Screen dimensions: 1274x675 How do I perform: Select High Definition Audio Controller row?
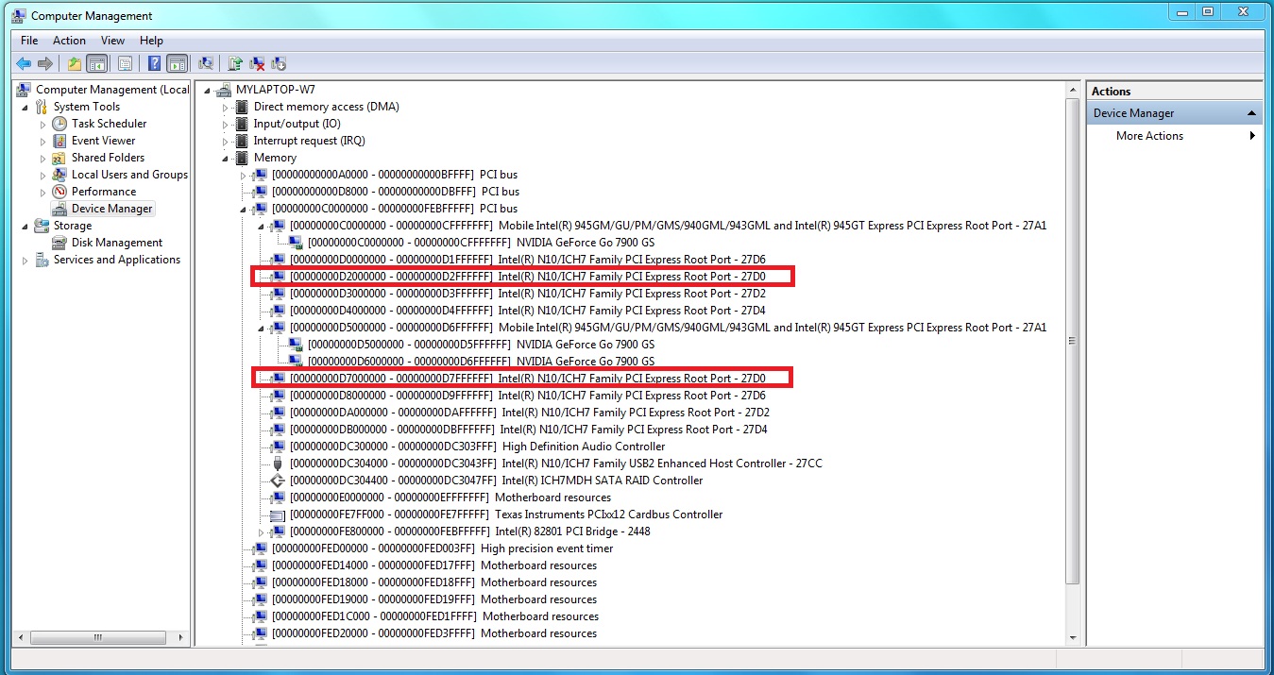click(477, 447)
